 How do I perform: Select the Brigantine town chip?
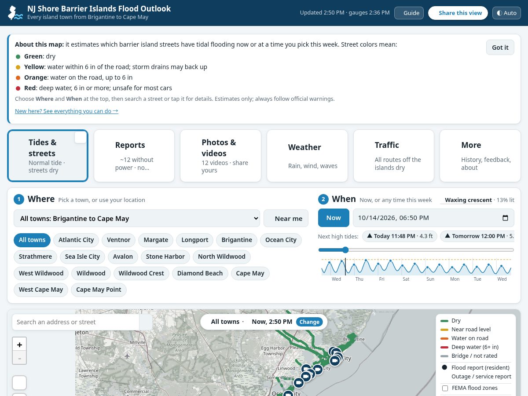coord(237,240)
